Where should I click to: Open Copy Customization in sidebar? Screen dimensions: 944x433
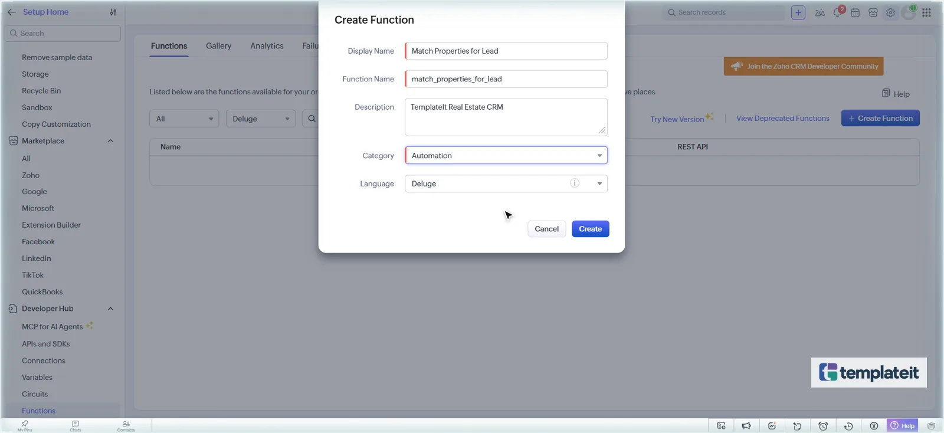(x=57, y=124)
